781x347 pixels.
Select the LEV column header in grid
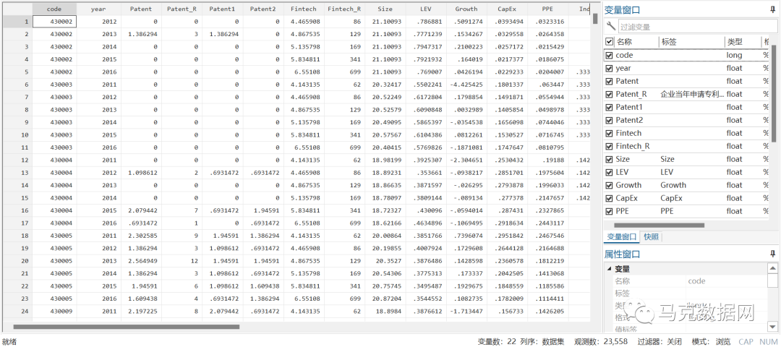[x=425, y=9]
